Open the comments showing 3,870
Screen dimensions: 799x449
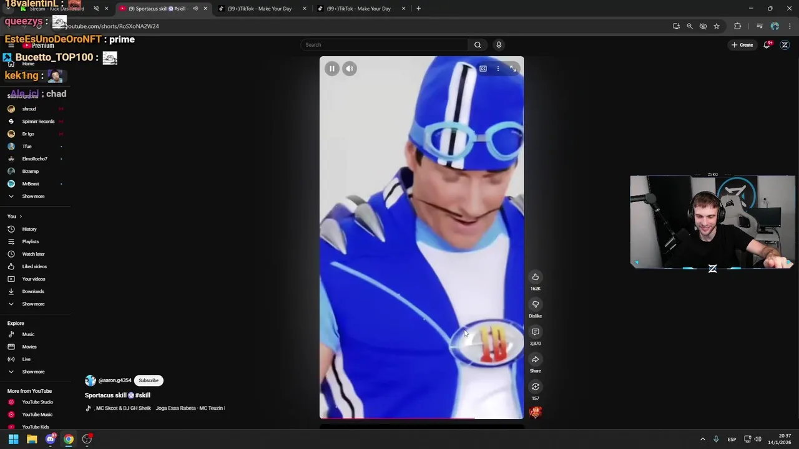coord(536,332)
